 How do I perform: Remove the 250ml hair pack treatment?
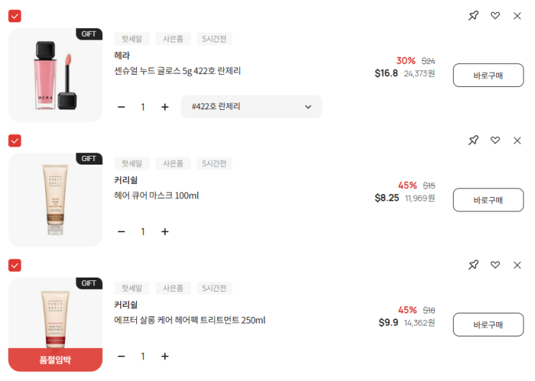(517, 265)
